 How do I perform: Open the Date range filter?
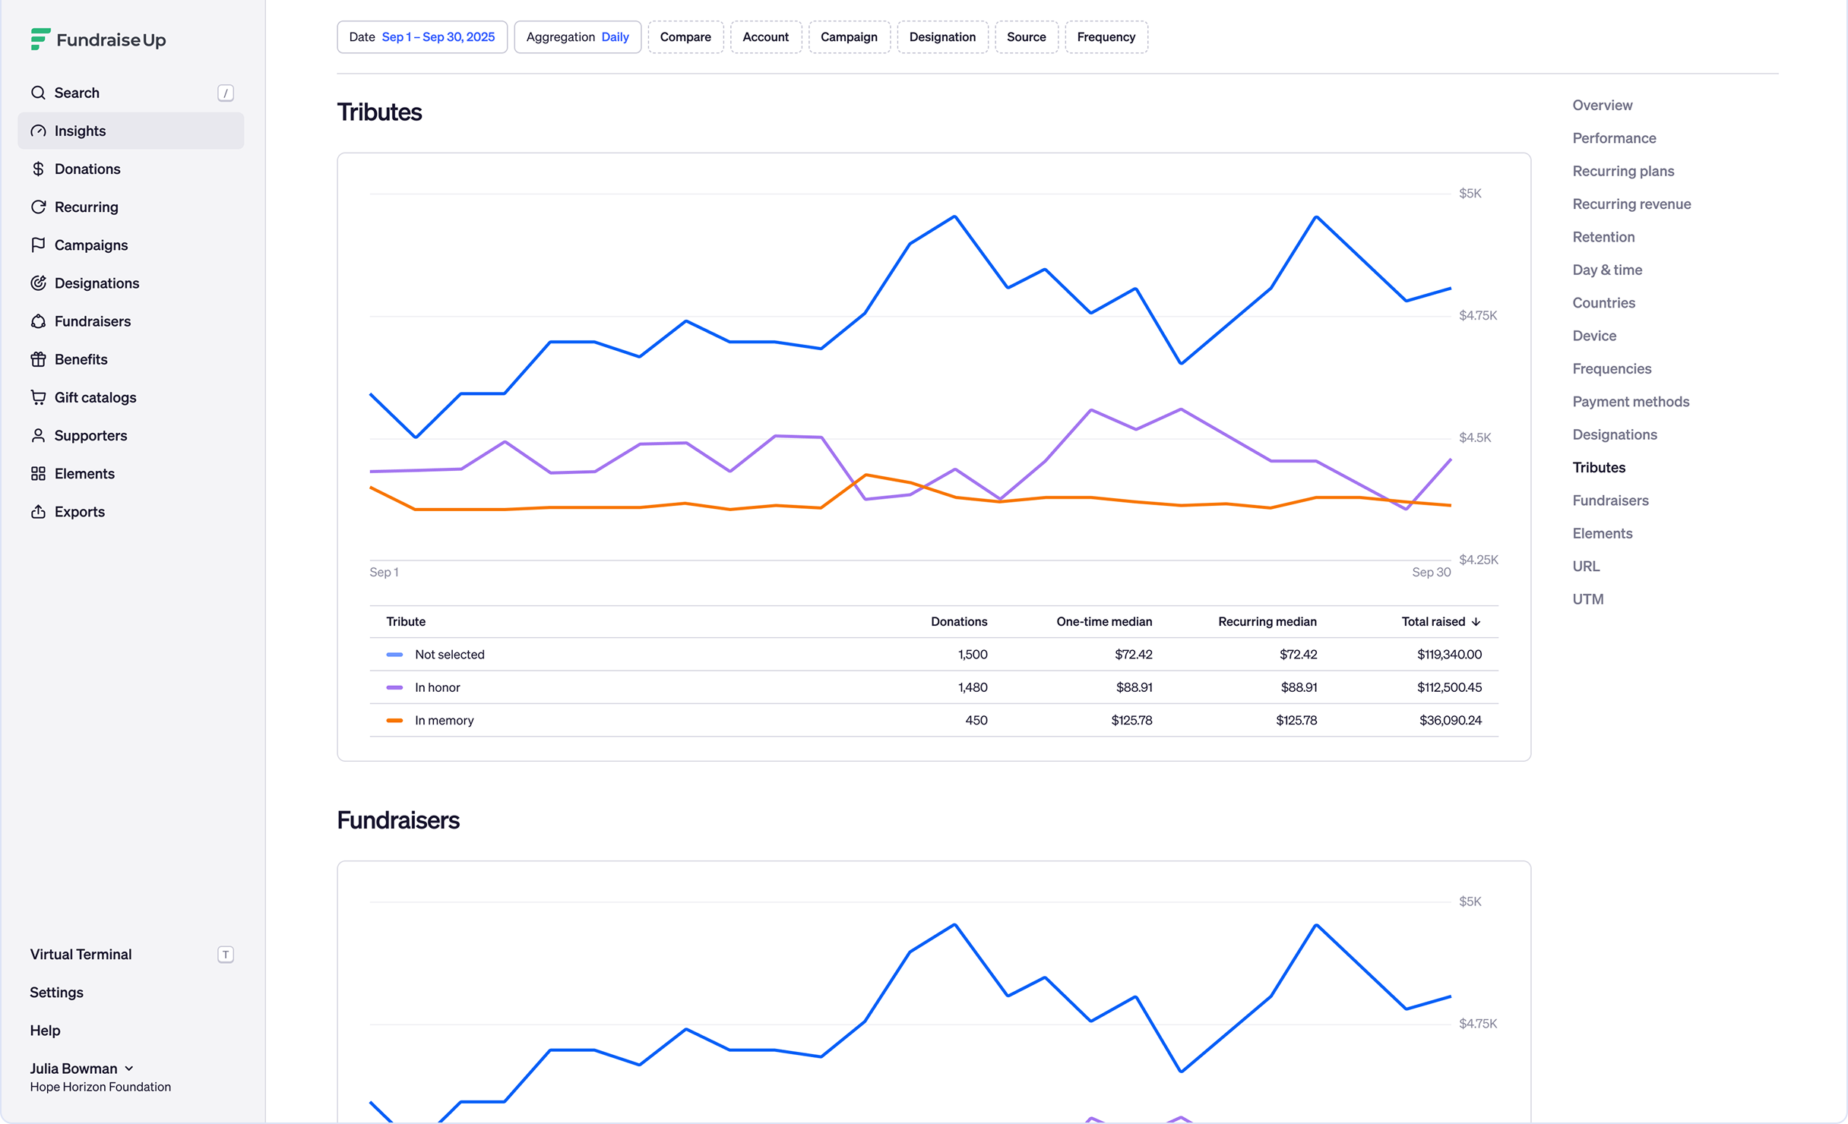pos(422,37)
